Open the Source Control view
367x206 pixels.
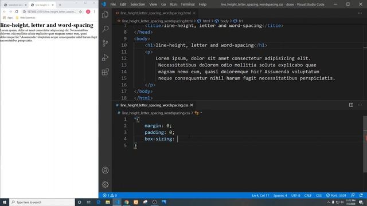click(x=106, y=43)
